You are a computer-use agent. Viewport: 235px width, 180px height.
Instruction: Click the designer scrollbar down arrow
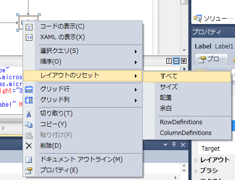184,50
